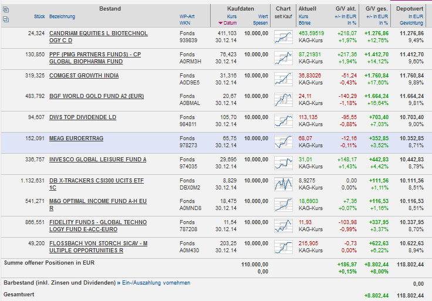The width and height of the screenshot is (432, 301).
Task: Click Gesamtwert label at bottom
Action: point(19,295)
